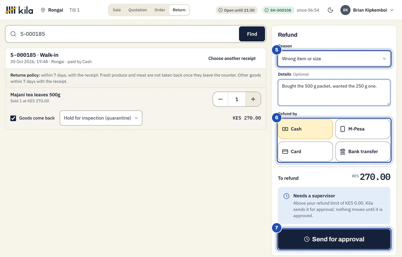Click the 30 Oct 2026 receipt date line
The width and height of the screenshot is (402, 257).
[51, 62]
